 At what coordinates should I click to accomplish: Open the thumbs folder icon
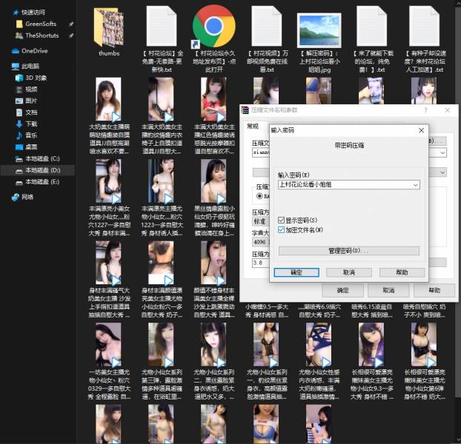109,28
